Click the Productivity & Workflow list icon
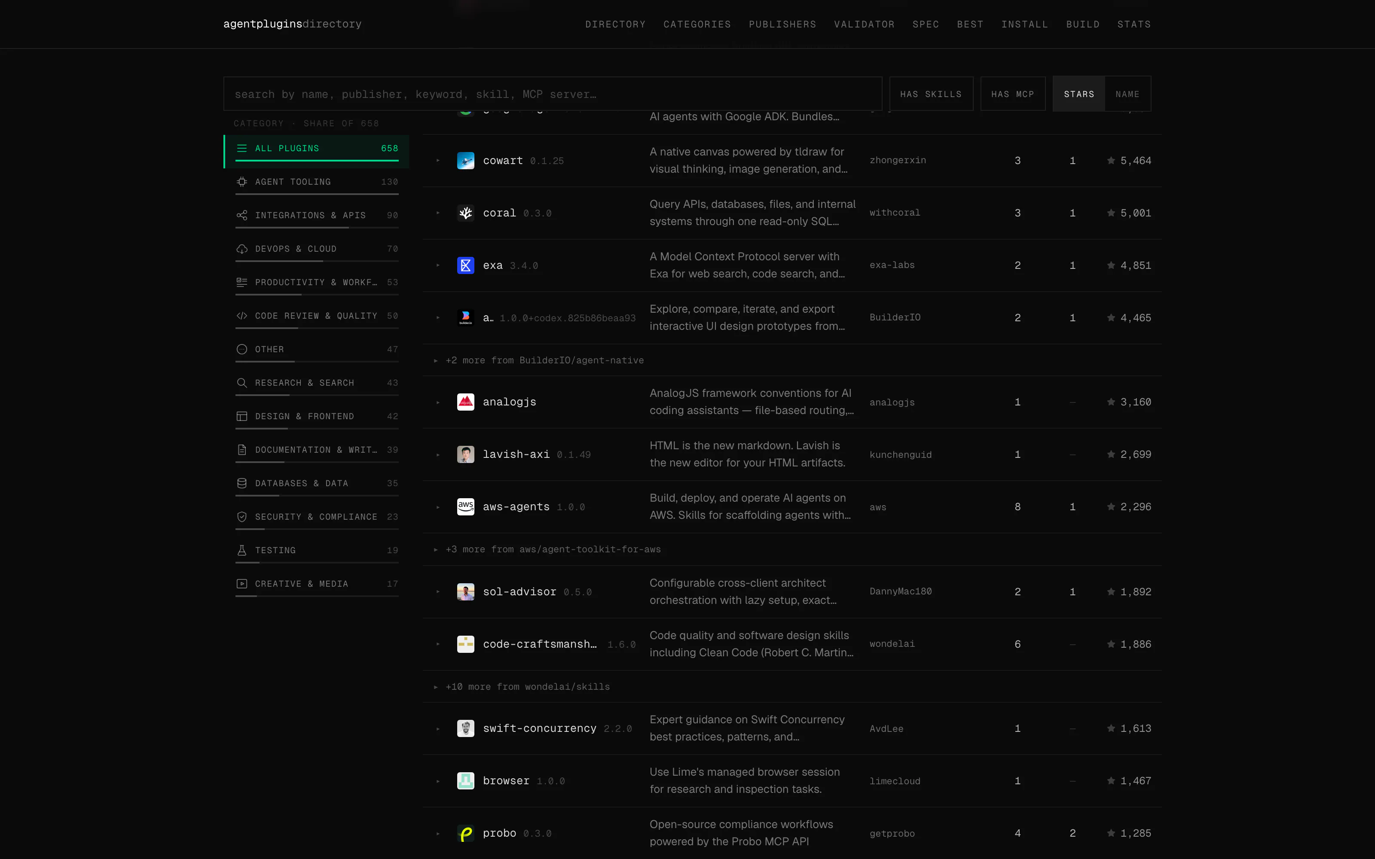Image resolution: width=1375 pixels, height=859 pixels. point(241,282)
